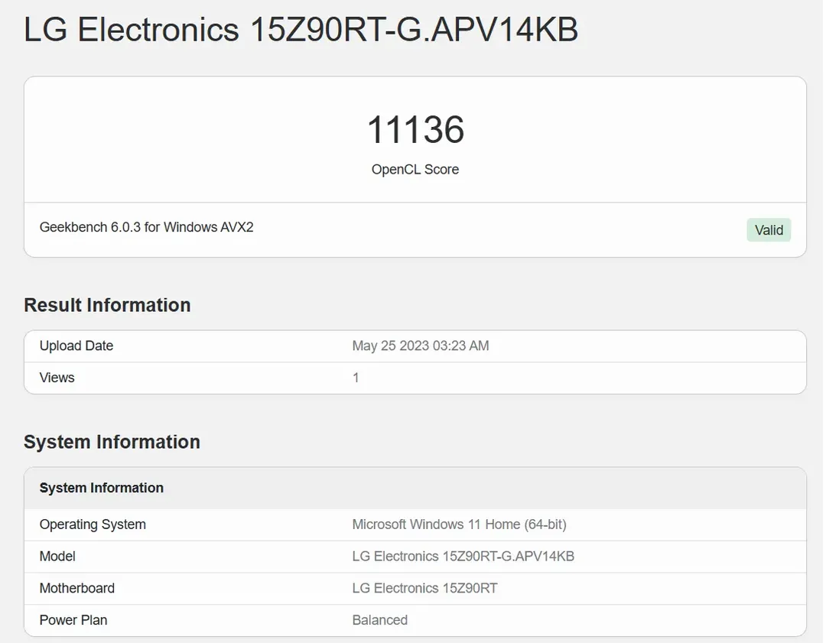826x643 pixels.
Task: Click the Motherboard row label
Action: pos(77,588)
